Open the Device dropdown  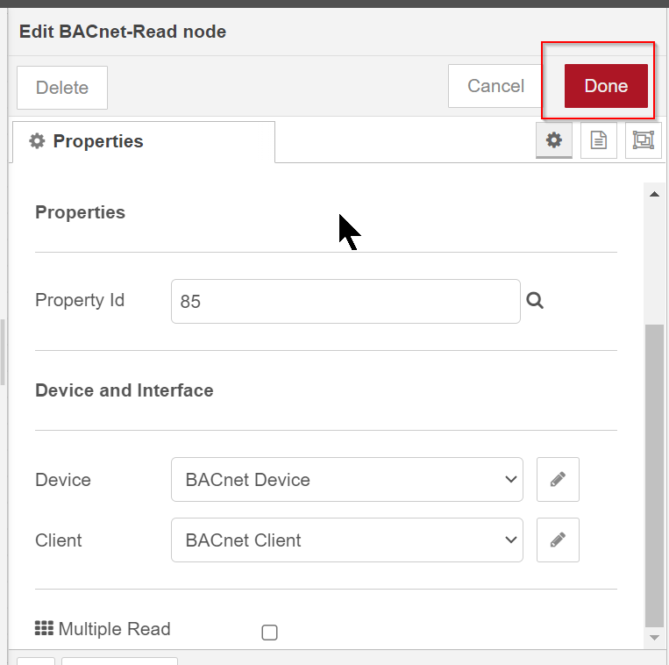point(347,479)
